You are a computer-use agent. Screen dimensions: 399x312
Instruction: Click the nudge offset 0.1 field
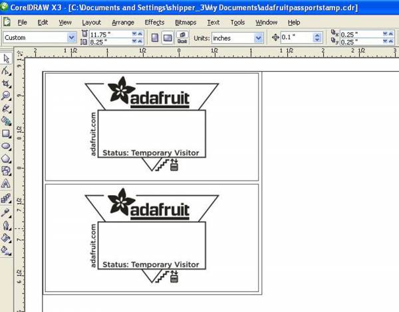(x=297, y=38)
